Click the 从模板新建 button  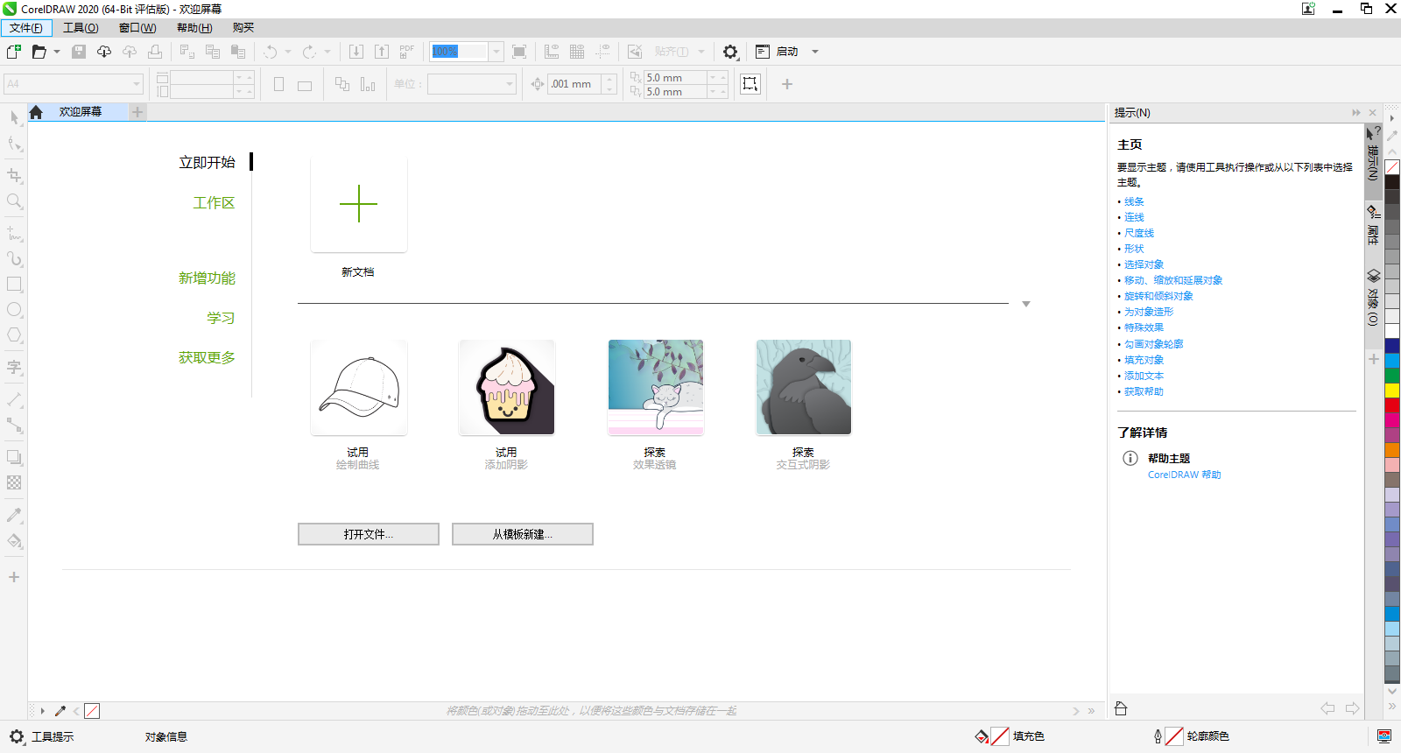tap(522, 534)
